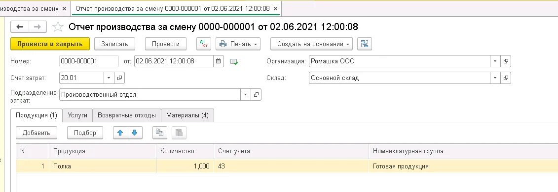Viewport: 558px width, 192px height.
Task: Focus the Организация field Ромашка ООО
Action: click(x=400, y=61)
